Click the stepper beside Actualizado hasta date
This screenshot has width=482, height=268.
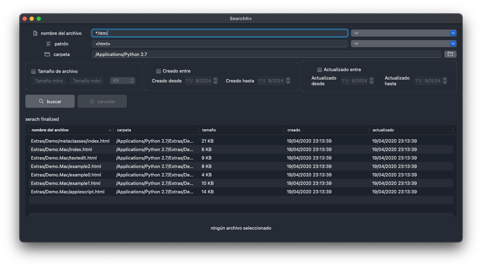tap(444, 81)
